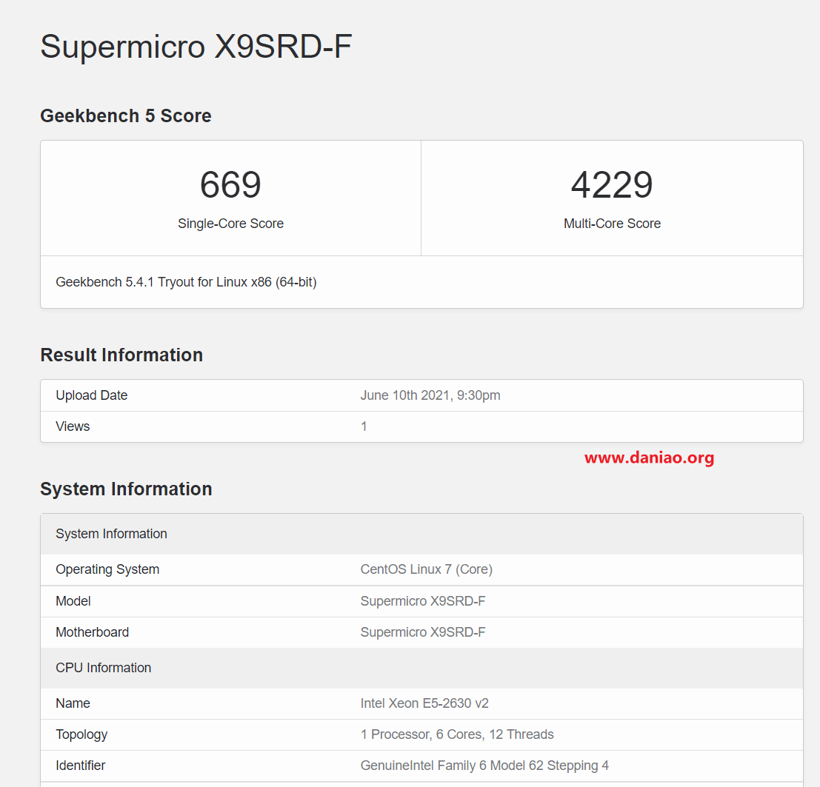
Task: Click the Intel Xeon E5-2630 v2 value
Action: click(424, 703)
